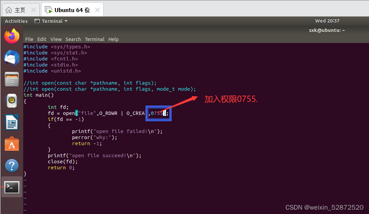Select the Terminal icon in the dock
The width and height of the screenshot is (369, 214).
coord(12,187)
